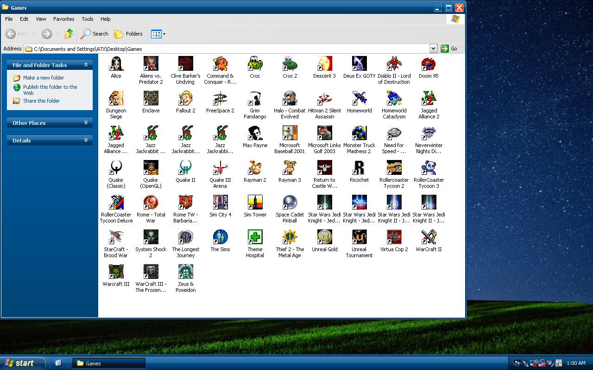This screenshot has height=370, width=593.
Task: Select the Grim Fandango shortcut
Action: coord(255,98)
